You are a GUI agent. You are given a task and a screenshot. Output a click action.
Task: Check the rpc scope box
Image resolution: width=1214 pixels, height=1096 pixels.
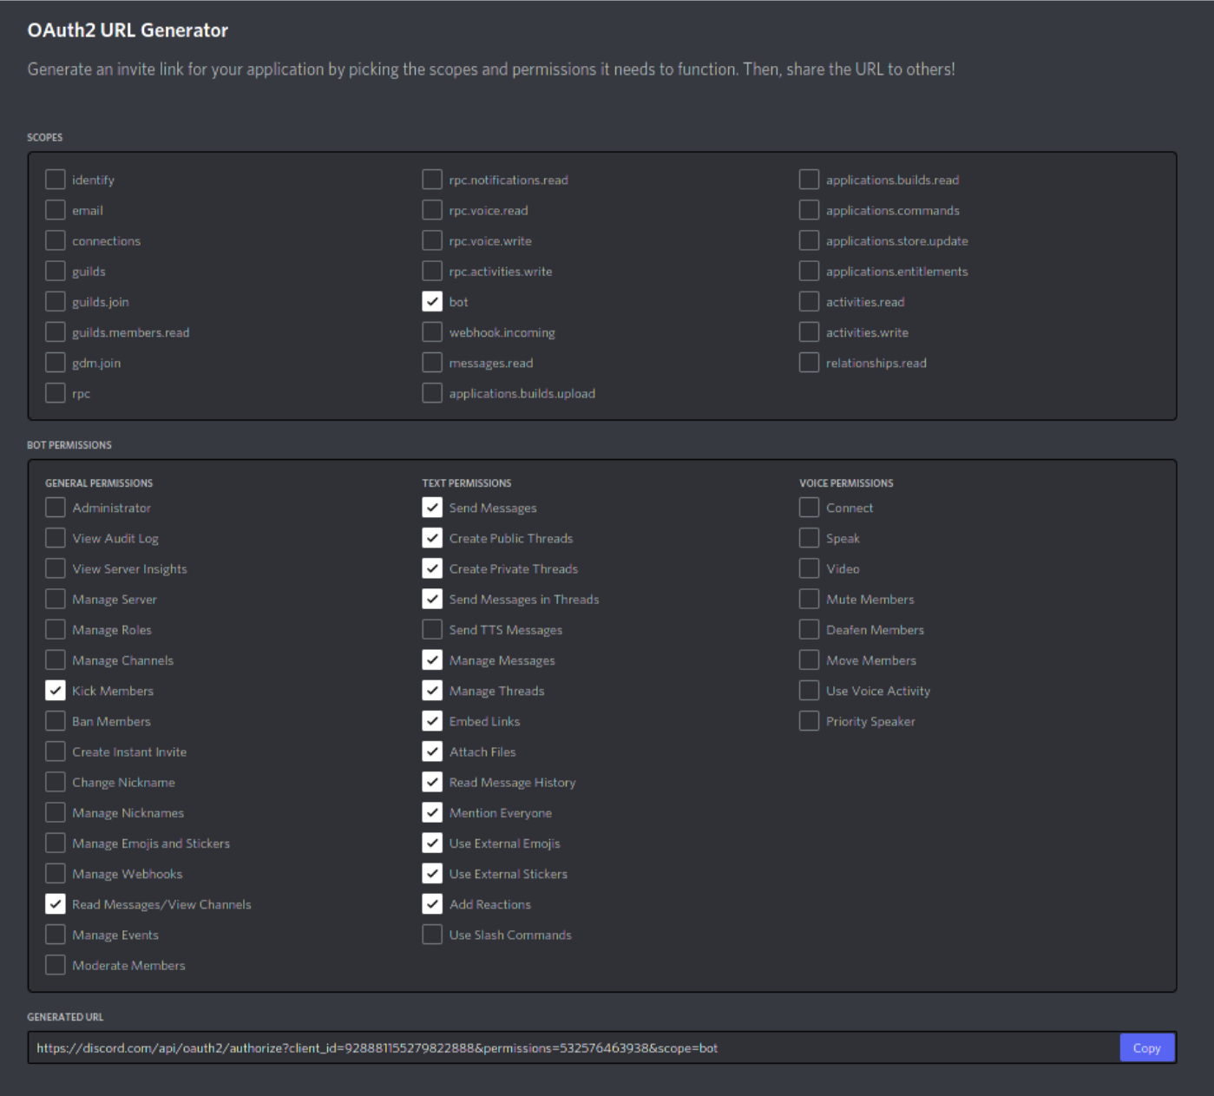pyautogui.click(x=56, y=393)
